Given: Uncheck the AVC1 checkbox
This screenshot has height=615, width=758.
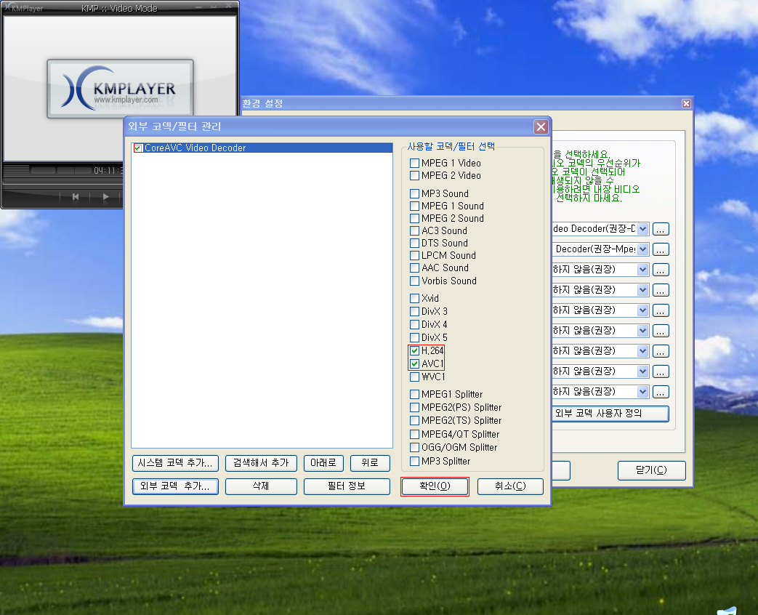Looking at the screenshot, I should click(414, 363).
